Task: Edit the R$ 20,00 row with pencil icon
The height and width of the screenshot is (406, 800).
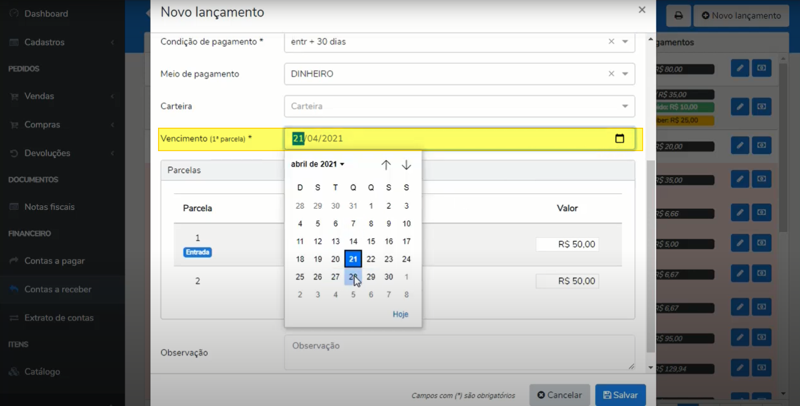Action: click(740, 145)
